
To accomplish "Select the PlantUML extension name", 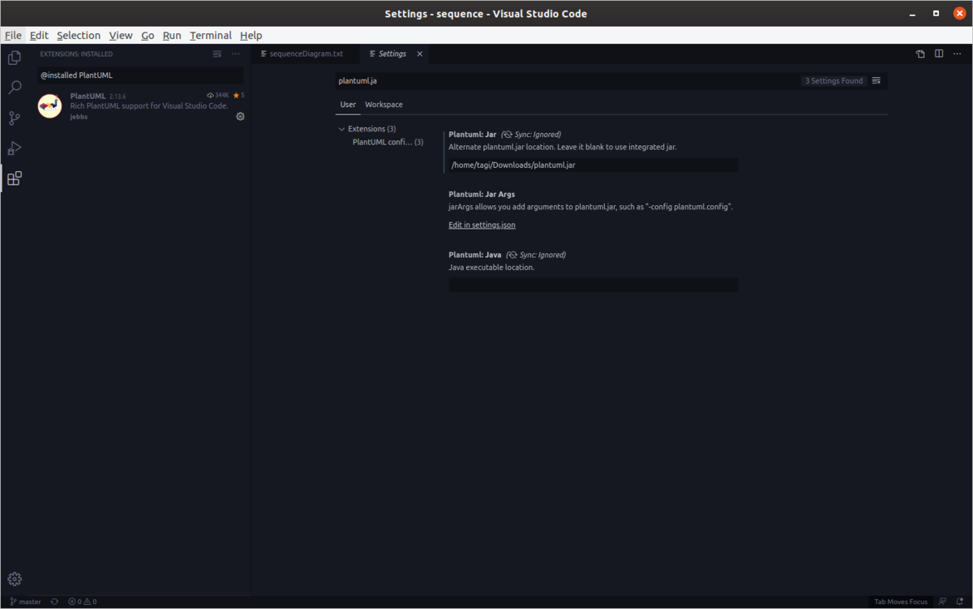I will (88, 96).
